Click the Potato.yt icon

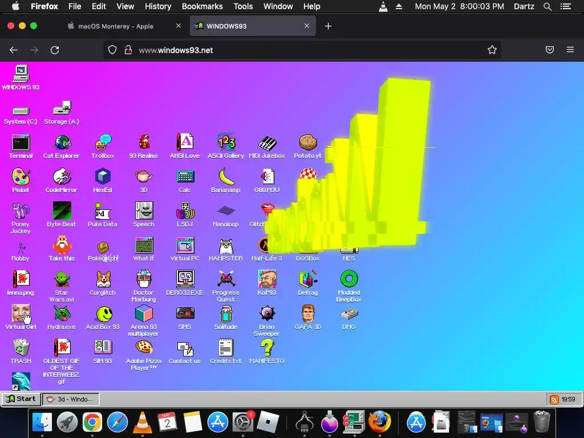(x=307, y=147)
